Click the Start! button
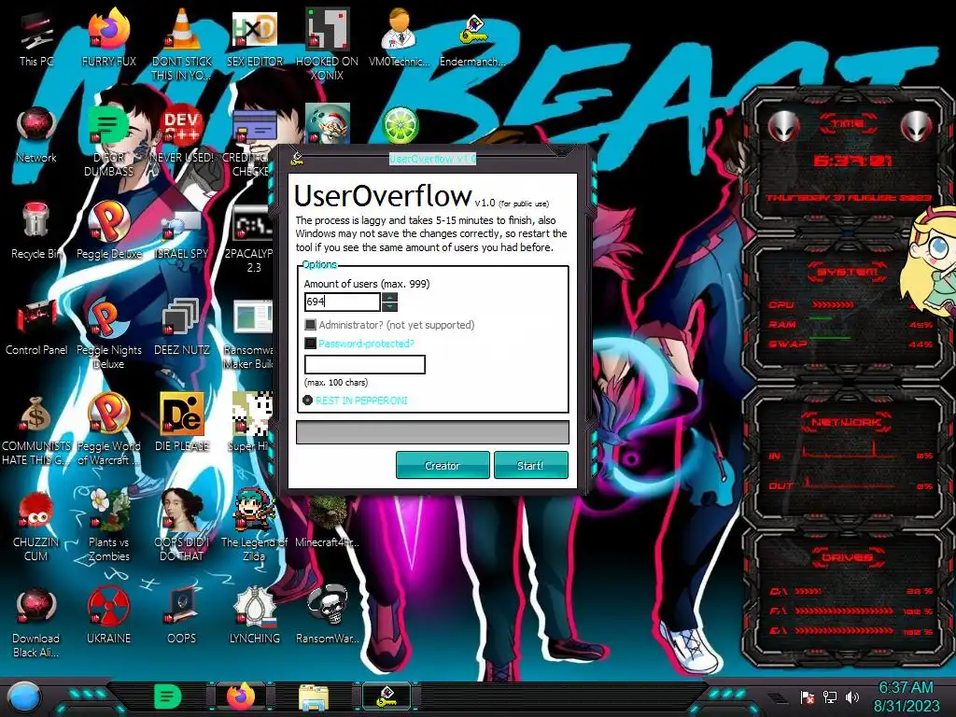Viewport: 956px width, 717px height. tap(530, 465)
